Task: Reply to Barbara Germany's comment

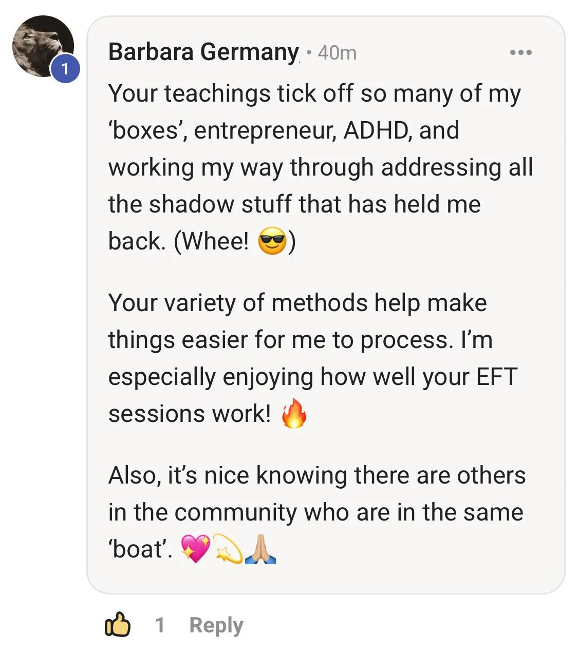Action: pos(216,625)
